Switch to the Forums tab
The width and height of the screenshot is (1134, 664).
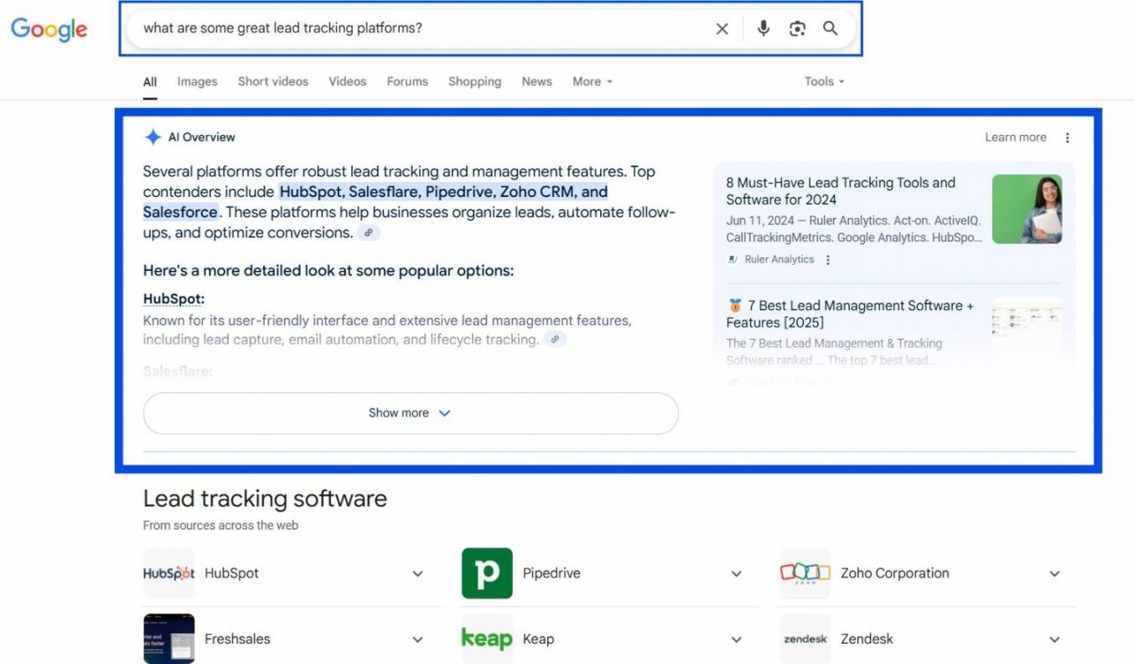tap(407, 81)
